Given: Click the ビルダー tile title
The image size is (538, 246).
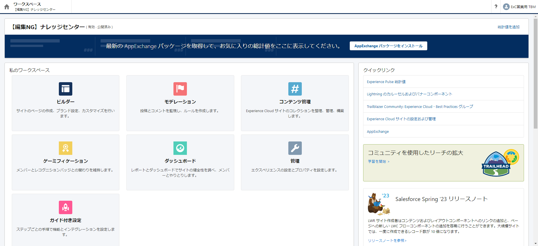Looking at the screenshot, I should click(66, 102).
